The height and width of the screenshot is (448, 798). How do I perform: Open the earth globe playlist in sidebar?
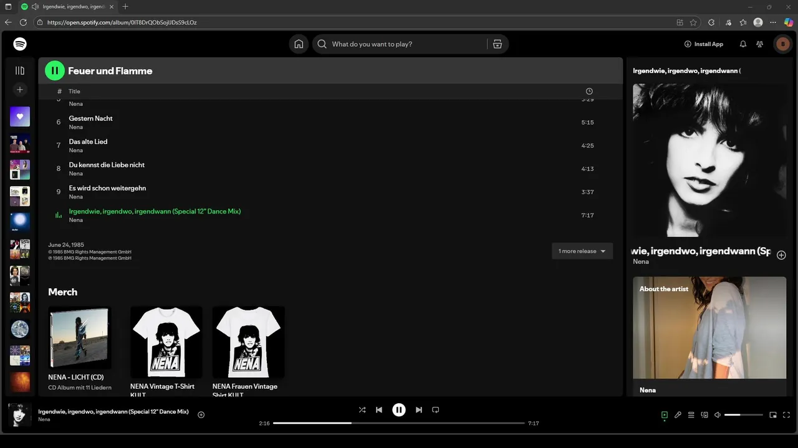20,329
